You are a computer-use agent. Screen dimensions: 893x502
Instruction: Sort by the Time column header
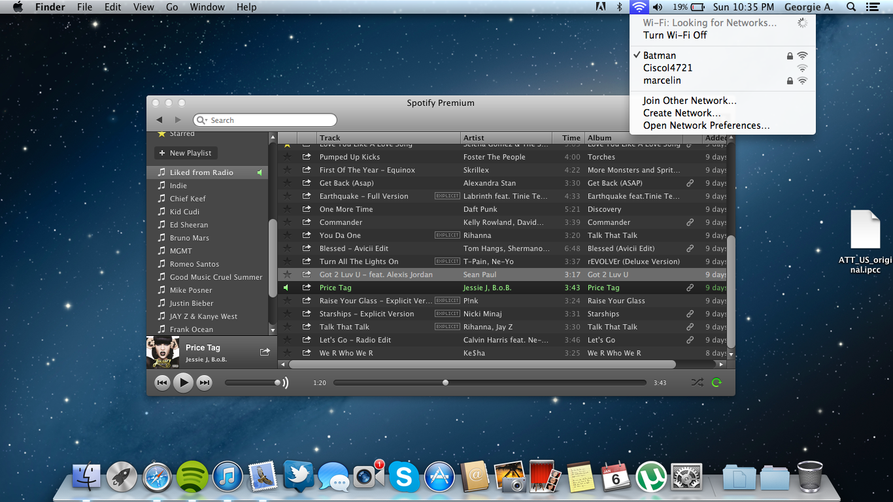click(x=568, y=138)
